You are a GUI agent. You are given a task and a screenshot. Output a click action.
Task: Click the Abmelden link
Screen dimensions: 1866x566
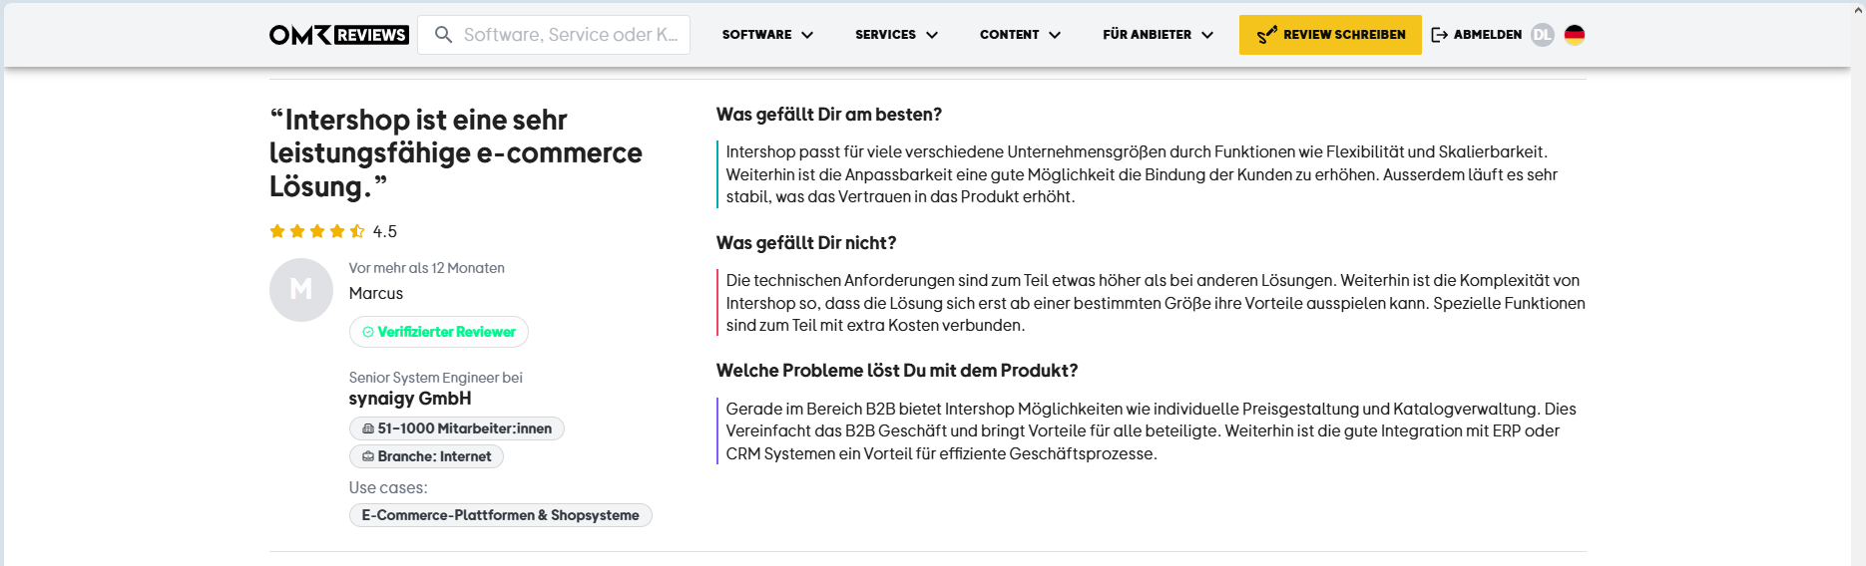point(1487,35)
